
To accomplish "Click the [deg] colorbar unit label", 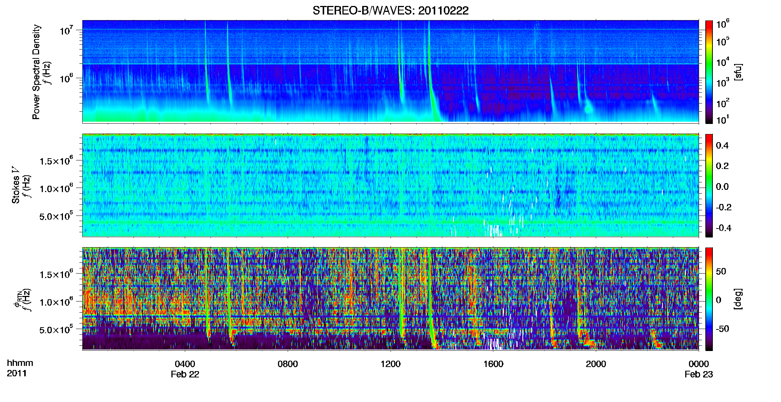I will [738, 299].
